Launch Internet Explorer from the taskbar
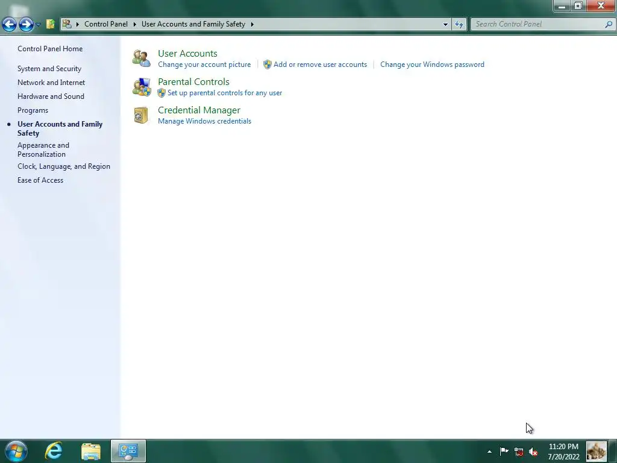617x463 pixels. pos(54,451)
